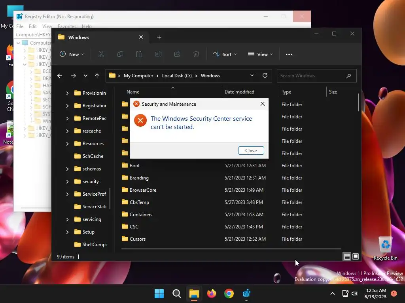Switch to details view icon in status bar
The height and width of the screenshot is (303, 405).
(347, 256)
